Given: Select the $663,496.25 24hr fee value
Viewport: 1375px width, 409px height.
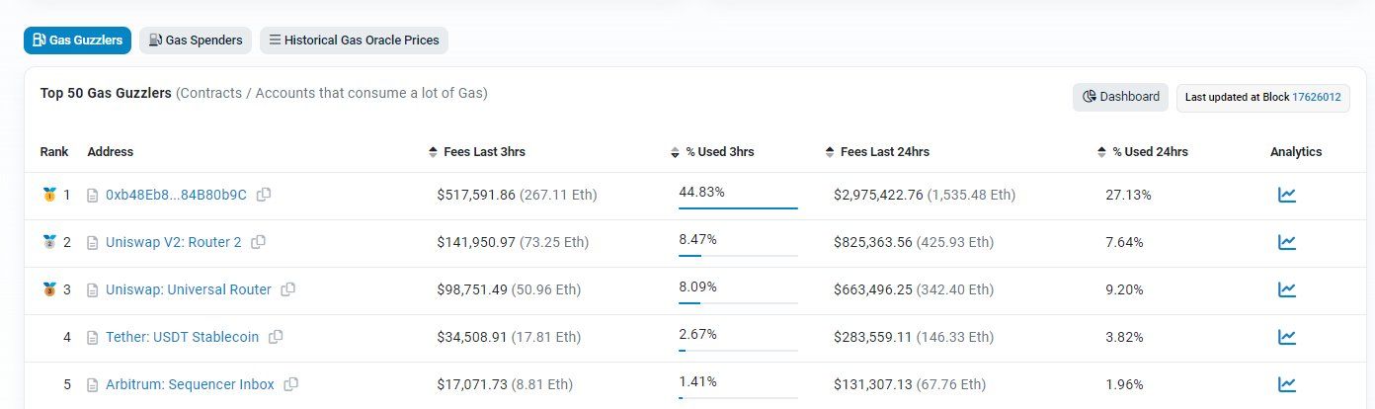Looking at the screenshot, I should [x=873, y=289].
